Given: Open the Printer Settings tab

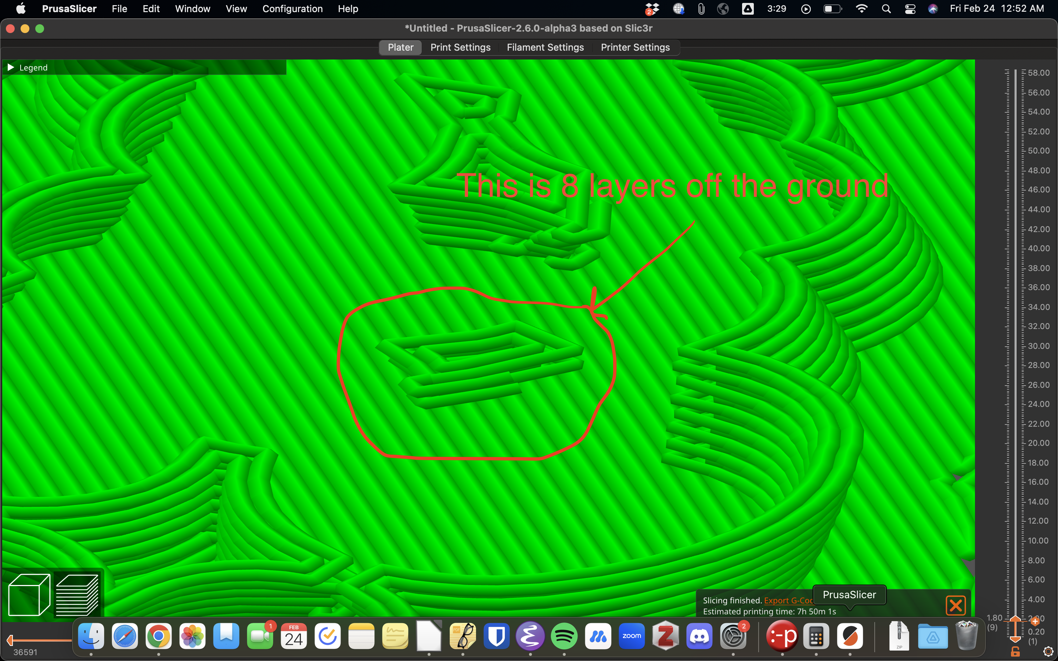Looking at the screenshot, I should [x=635, y=47].
